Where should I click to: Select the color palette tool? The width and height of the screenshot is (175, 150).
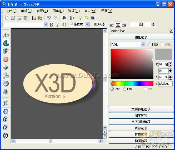click(6, 43)
